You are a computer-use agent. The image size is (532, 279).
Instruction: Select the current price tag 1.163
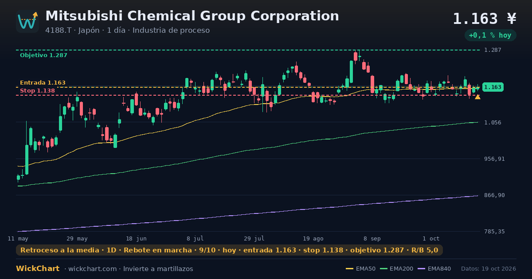click(x=493, y=87)
